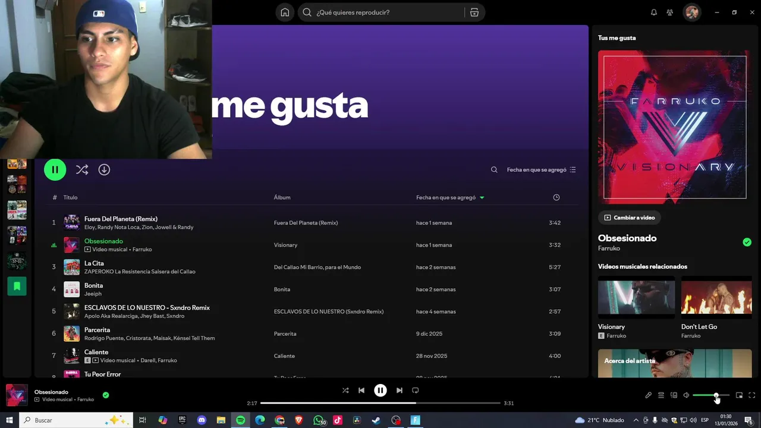
Task: Focus the ¿Qué quieres reproducir? search field
Action: click(389, 12)
